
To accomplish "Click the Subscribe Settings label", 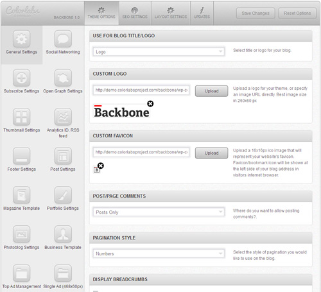I will click(21, 91).
